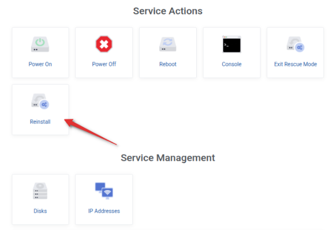Open the IP Addresses monitors icon
This screenshot has height=230, width=334.
(104, 191)
